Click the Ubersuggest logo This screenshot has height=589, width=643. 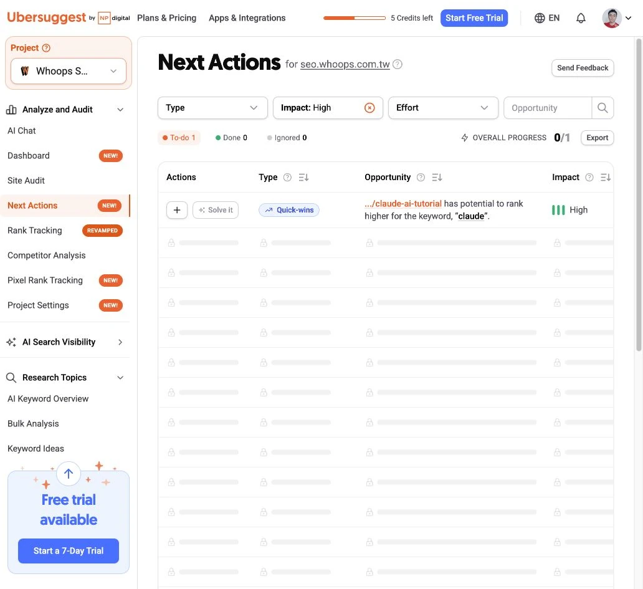click(46, 17)
